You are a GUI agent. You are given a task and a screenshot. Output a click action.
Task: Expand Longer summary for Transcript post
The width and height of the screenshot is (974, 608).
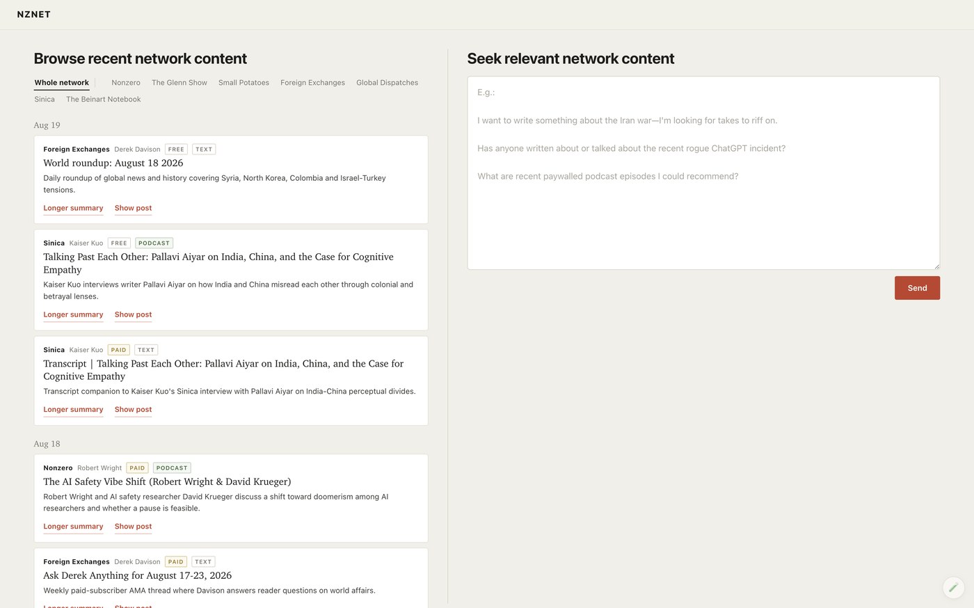73,410
